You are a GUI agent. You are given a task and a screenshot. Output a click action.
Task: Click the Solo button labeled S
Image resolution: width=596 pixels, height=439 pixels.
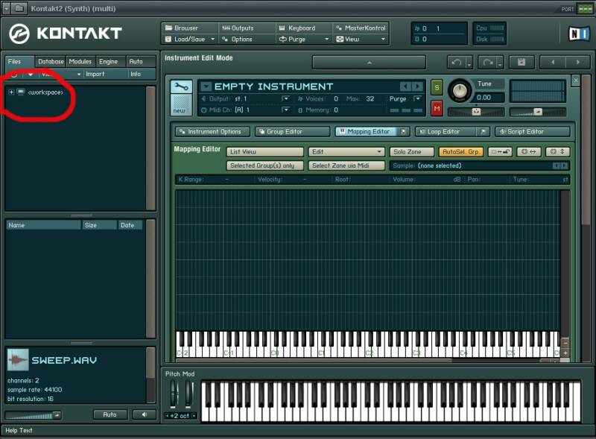click(437, 88)
